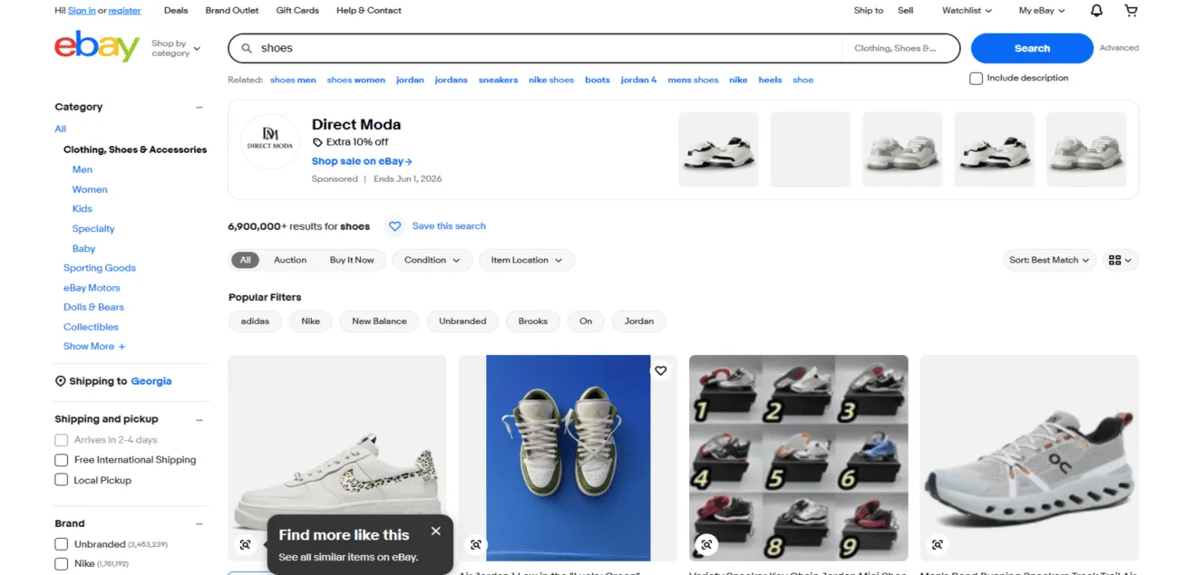Click the related search jordan 4

click(638, 80)
